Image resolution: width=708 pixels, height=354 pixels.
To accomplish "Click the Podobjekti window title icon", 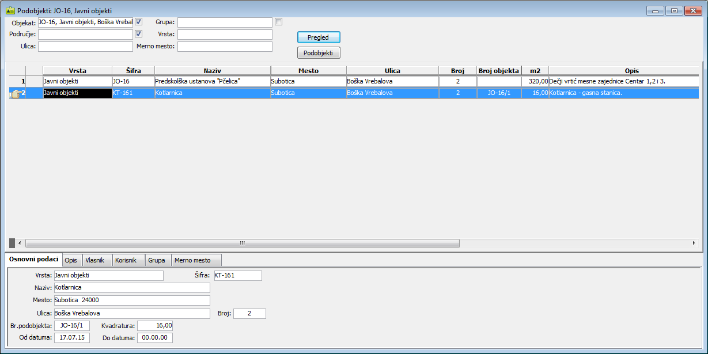I will (10, 10).
